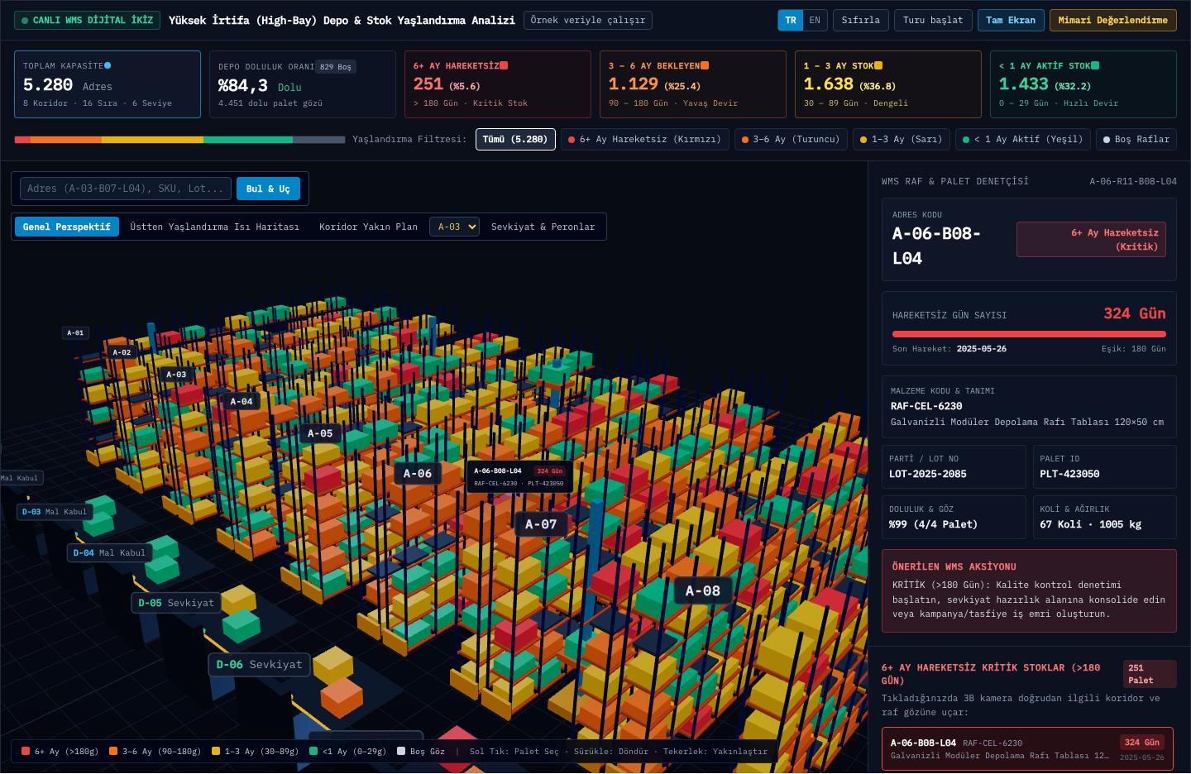
Task: Open the Mimari Değerlendirme panel
Action: tap(1113, 20)
